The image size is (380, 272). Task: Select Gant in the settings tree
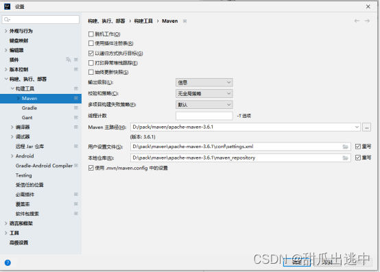pyautogui.click(x=27, y=118)
